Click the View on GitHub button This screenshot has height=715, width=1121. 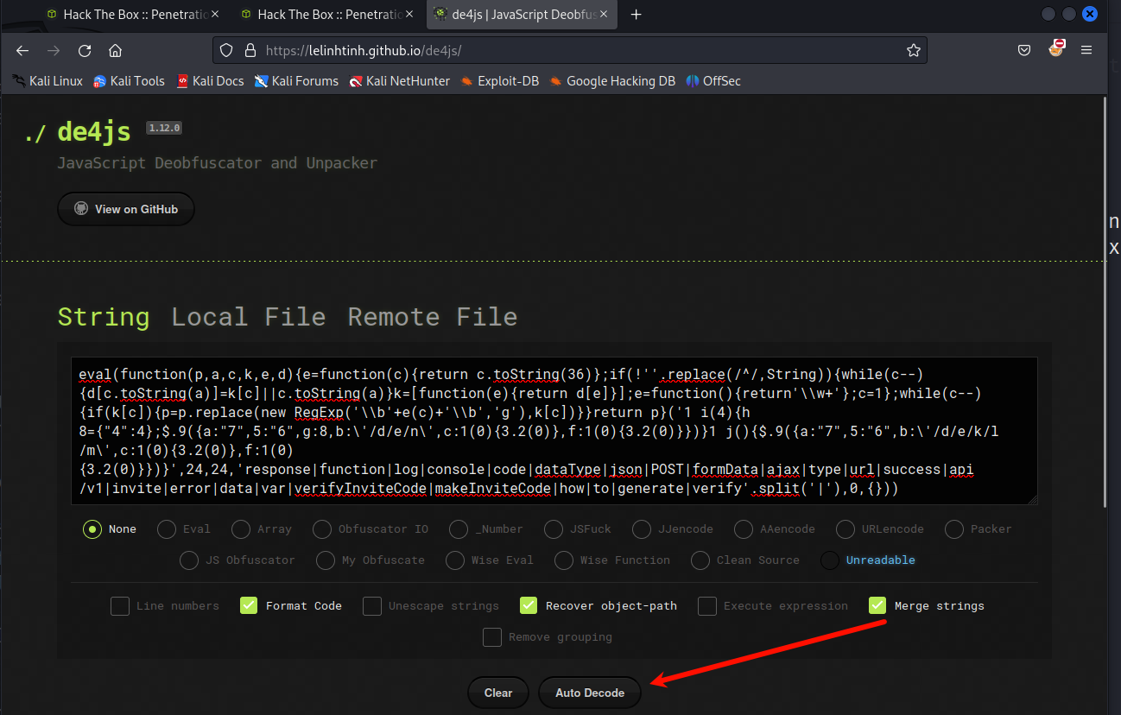(x=126, y=209)
